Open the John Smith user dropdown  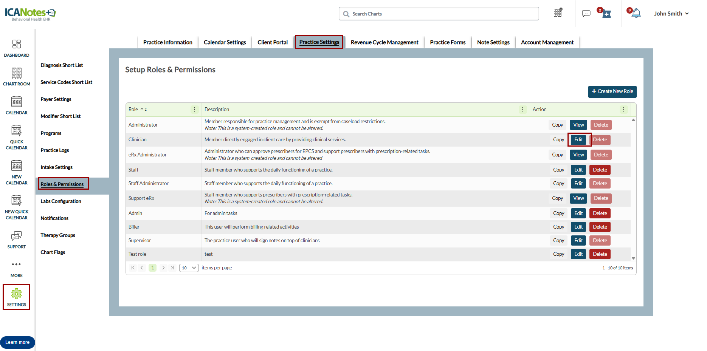point(671,14)
